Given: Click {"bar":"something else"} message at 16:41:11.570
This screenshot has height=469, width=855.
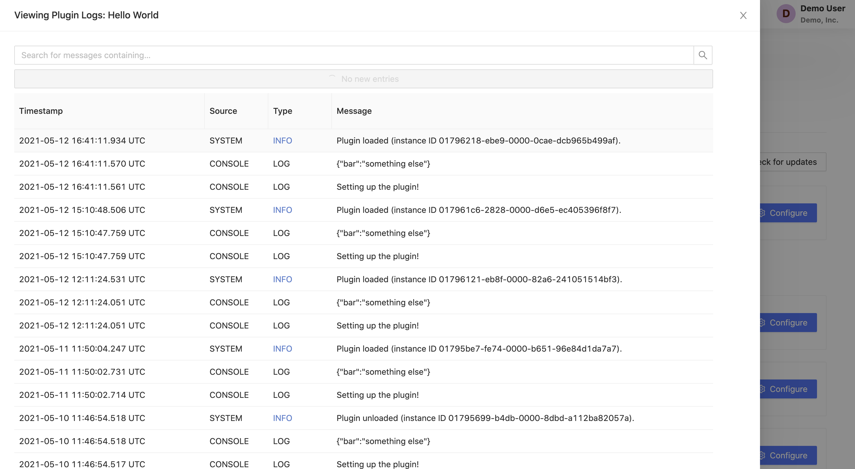Looking at the screenshot, I should pyautogui.click(x=383, y=164).
